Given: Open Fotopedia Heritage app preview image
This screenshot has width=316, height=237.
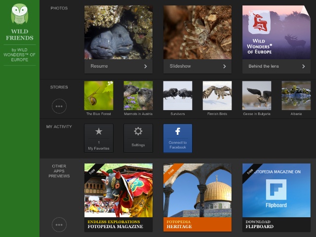Looking at the screenshot, I should (x=197, y=190).
